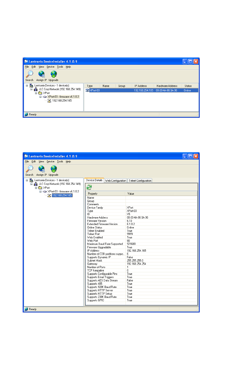This screenshot has height=385, width=249.
Task: Click JLC Corp Network icon in lower tree
Action: tap(36, 184)
